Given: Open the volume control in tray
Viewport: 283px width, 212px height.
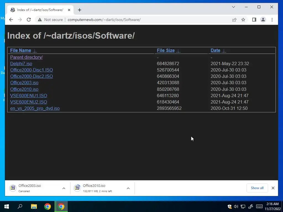Looking at the screenshot, I should (x=236, y=206).
